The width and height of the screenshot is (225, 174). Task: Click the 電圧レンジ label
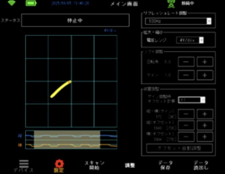156,40
